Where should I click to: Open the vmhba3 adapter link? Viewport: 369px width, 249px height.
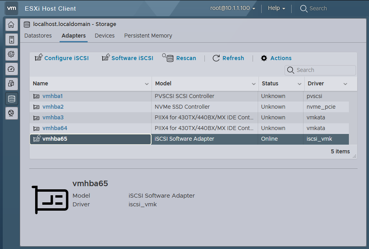53,117
